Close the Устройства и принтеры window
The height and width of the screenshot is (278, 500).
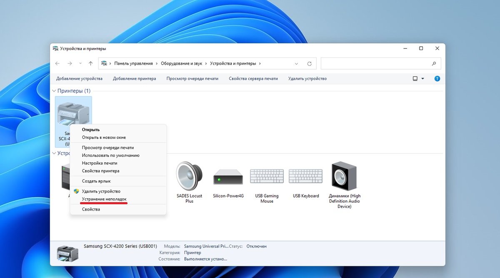click(x=437, y=48)
